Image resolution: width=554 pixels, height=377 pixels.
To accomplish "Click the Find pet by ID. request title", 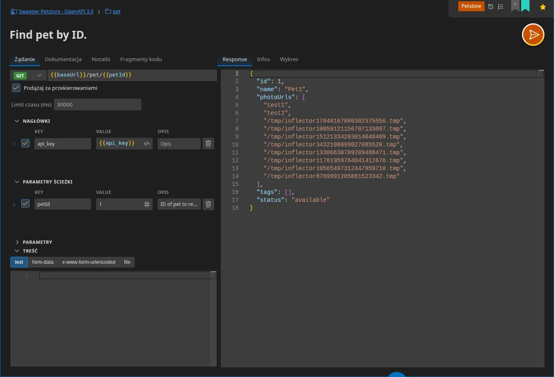I will [x=48, y=35].
